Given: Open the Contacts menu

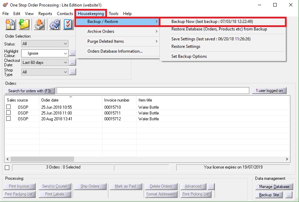Looking at the screenshot, I should click(65, 13).
